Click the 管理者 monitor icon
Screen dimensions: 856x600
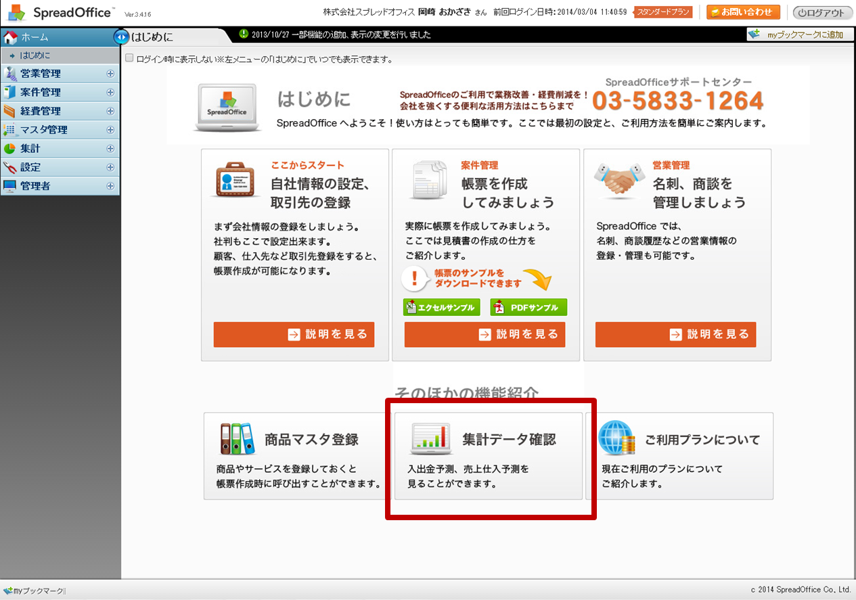10,186
